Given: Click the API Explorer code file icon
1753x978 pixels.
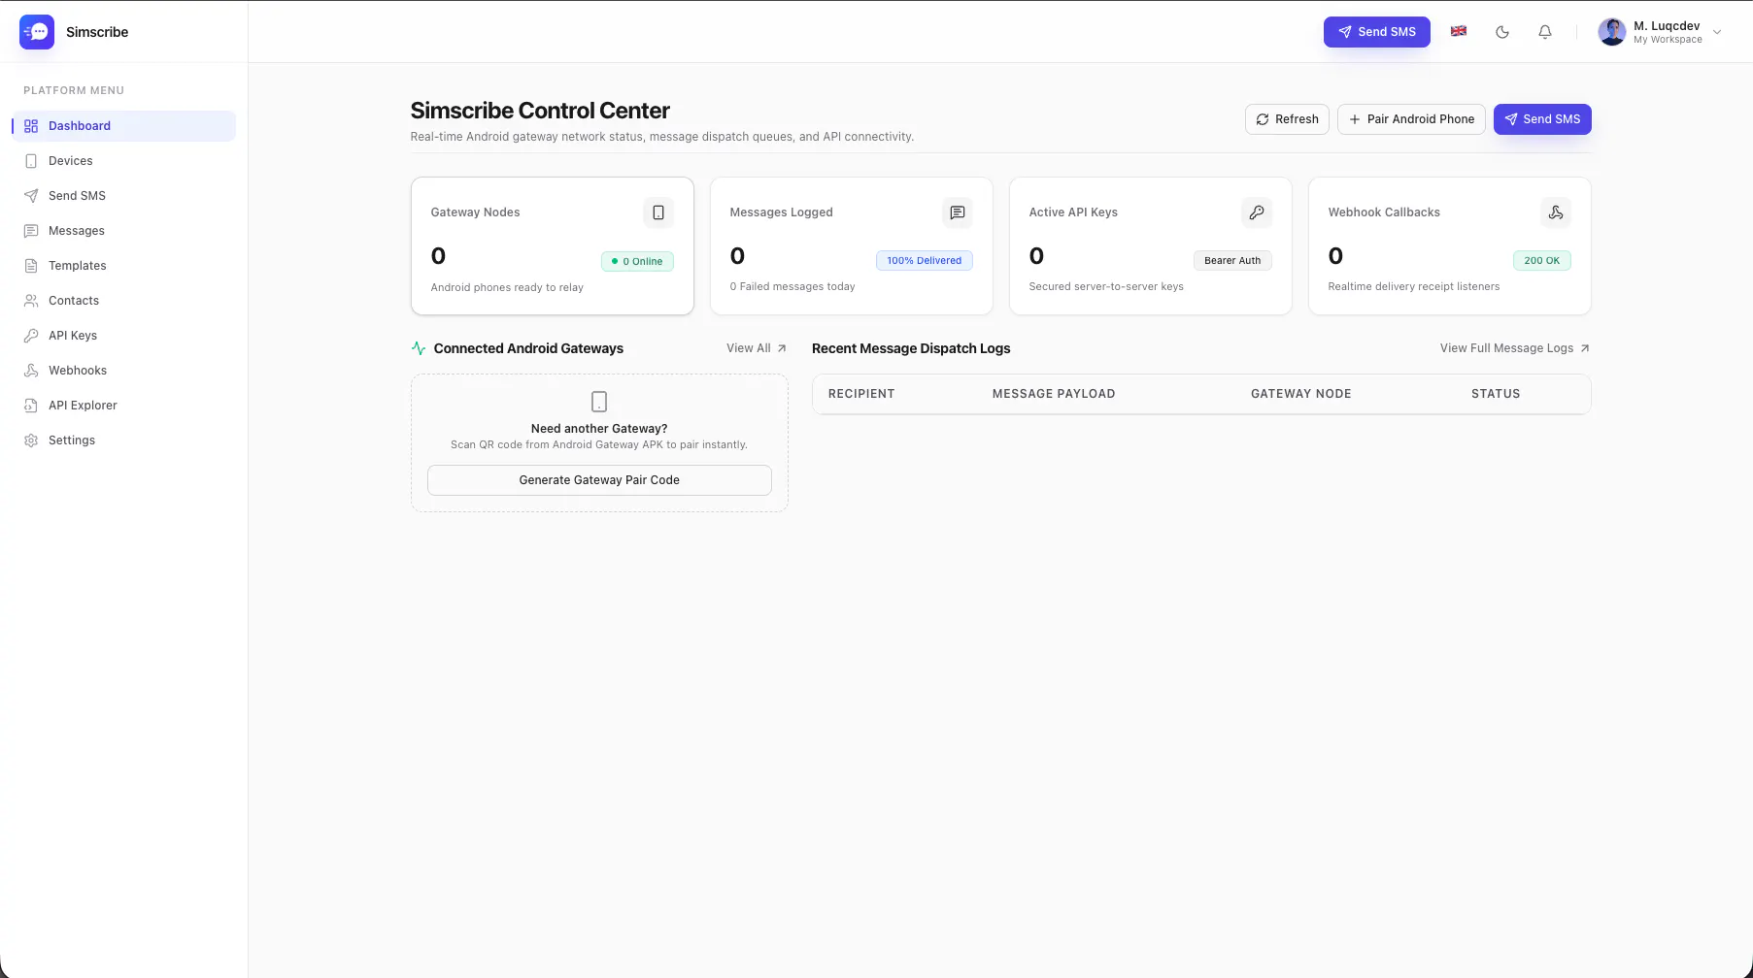Looking at the screenshot, I should [31, 406].
